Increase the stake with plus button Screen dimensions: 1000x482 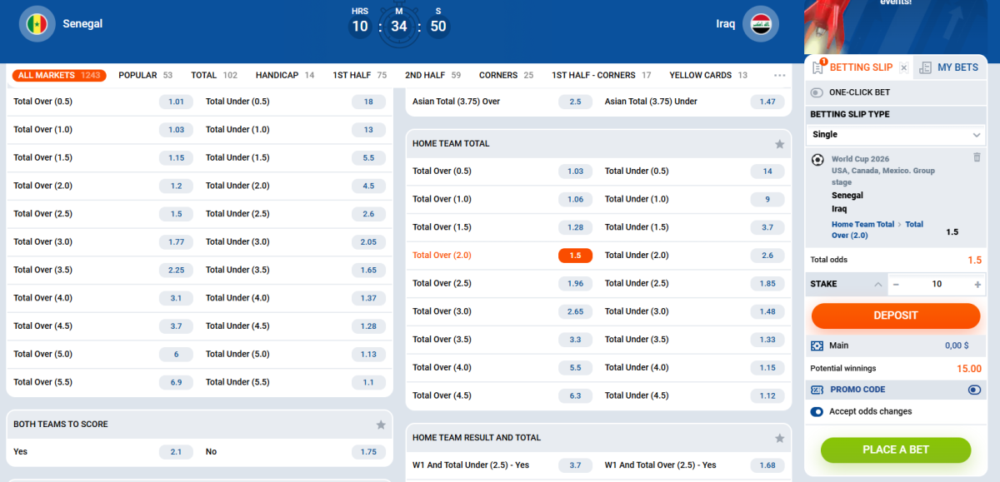click(x=977, y=285)
